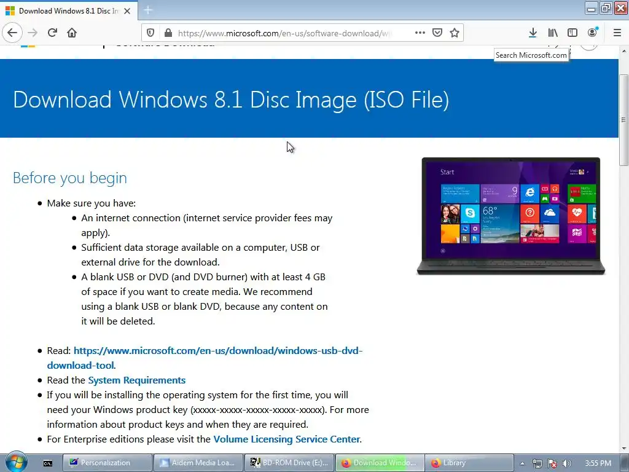Click the Download Windows 8.1 Disc Image title

pyautogui.click(x=231, y=100)
